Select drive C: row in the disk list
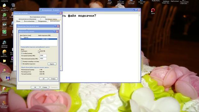 pyautogui.click(x=39, y=38)
